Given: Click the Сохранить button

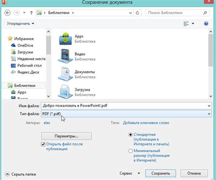Looking at the screenshot, I should (160, 173).
